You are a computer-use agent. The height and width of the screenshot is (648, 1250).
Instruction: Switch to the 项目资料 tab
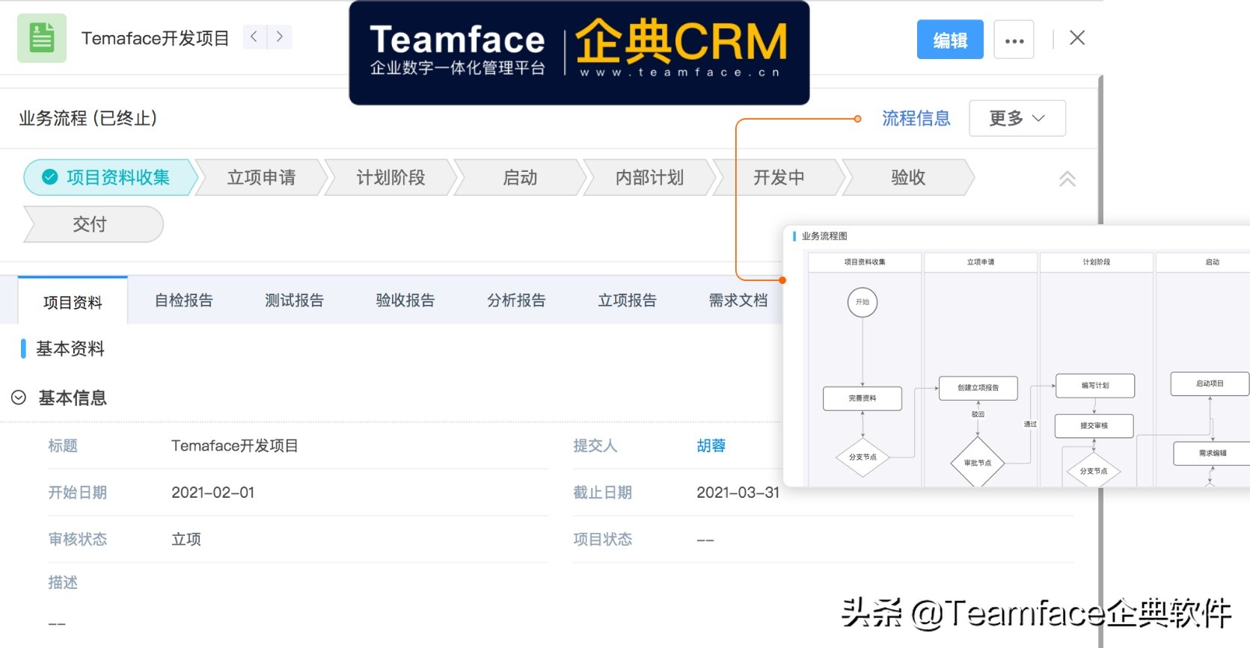73,302
